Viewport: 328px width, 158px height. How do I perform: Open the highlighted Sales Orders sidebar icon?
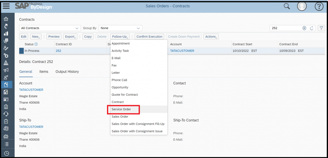pyautogui.click(x=6, y=84)
